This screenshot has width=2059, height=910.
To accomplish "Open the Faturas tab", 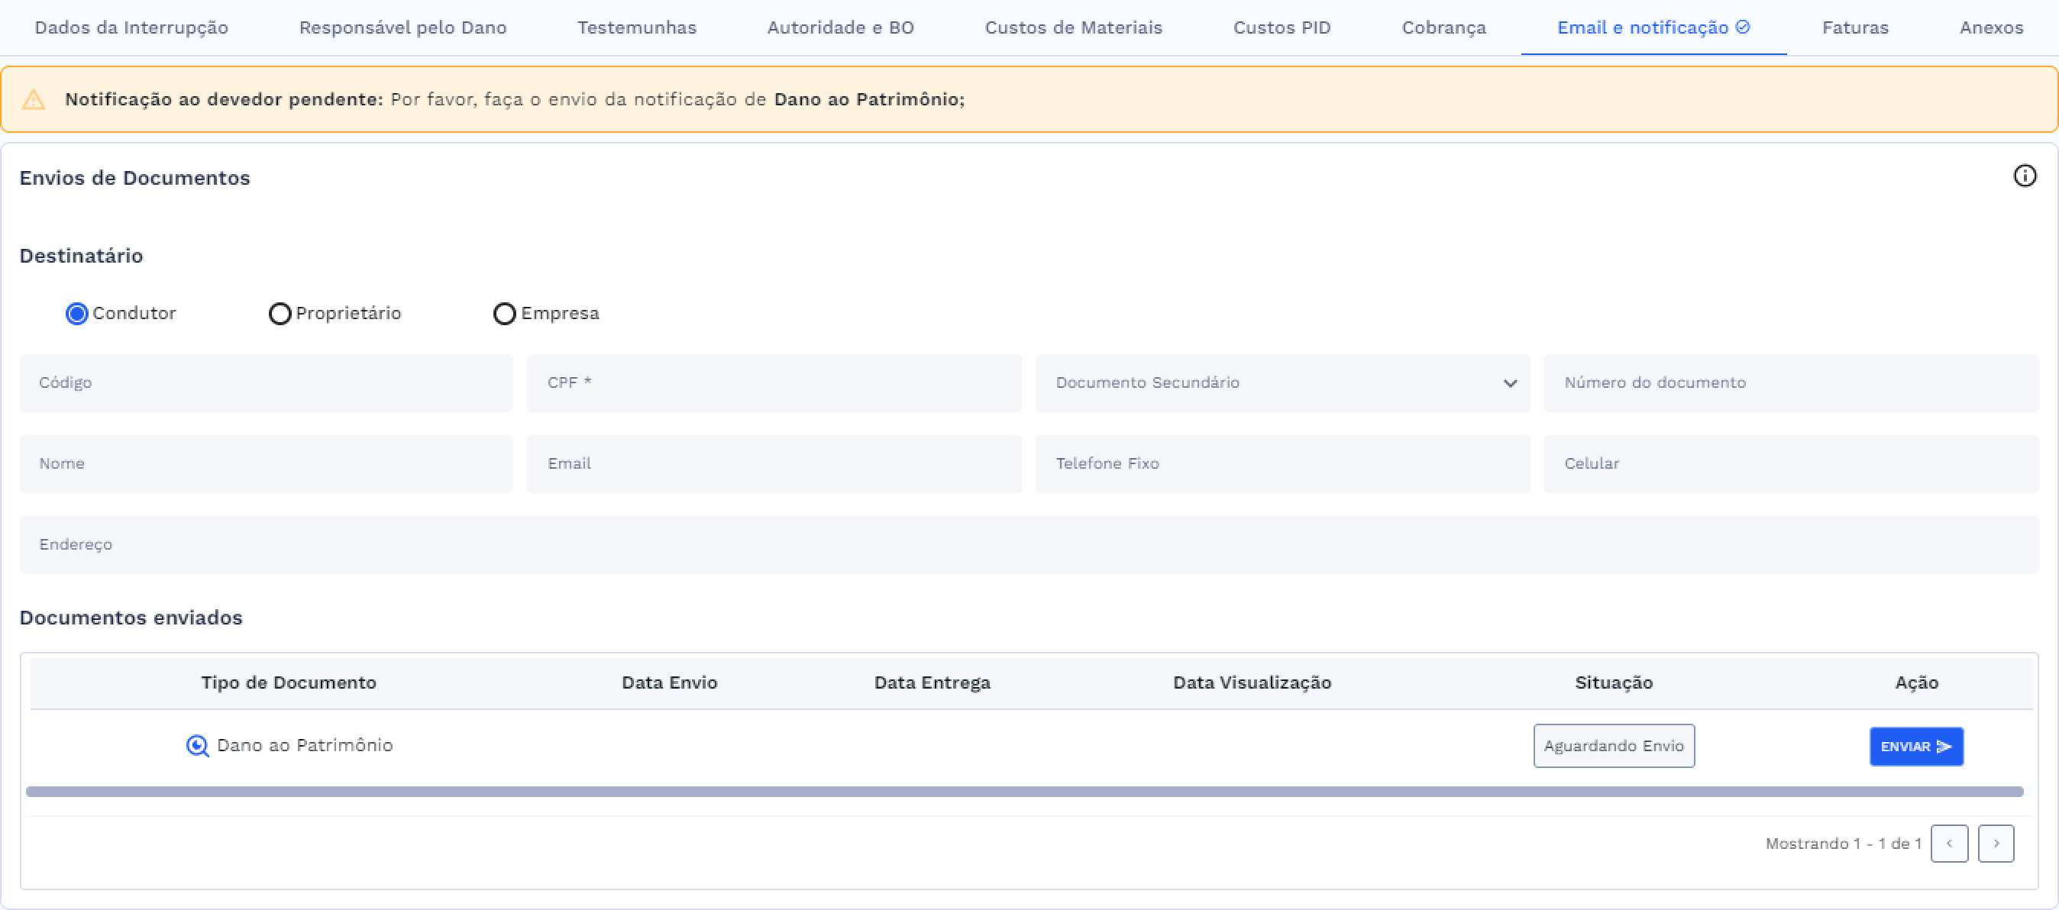I will coord(1854,28).
